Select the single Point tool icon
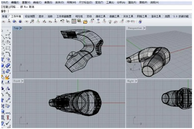Screen dimensions: 194x129 tap(8, 30)
